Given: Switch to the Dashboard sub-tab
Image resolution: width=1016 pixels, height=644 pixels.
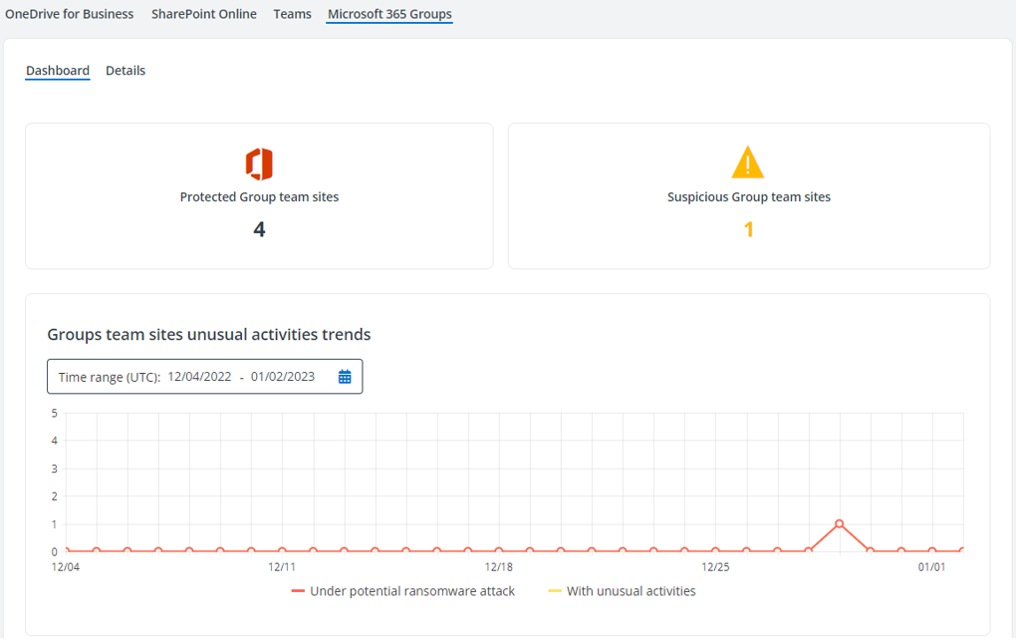Looking at the screenshot, I should (x=58, y=71).
